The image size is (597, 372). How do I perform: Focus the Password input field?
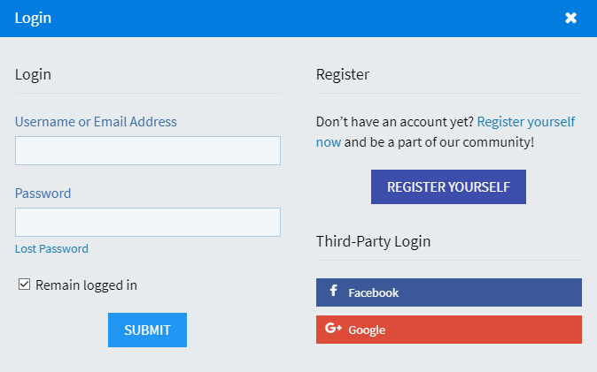click(x=148, y=223)
